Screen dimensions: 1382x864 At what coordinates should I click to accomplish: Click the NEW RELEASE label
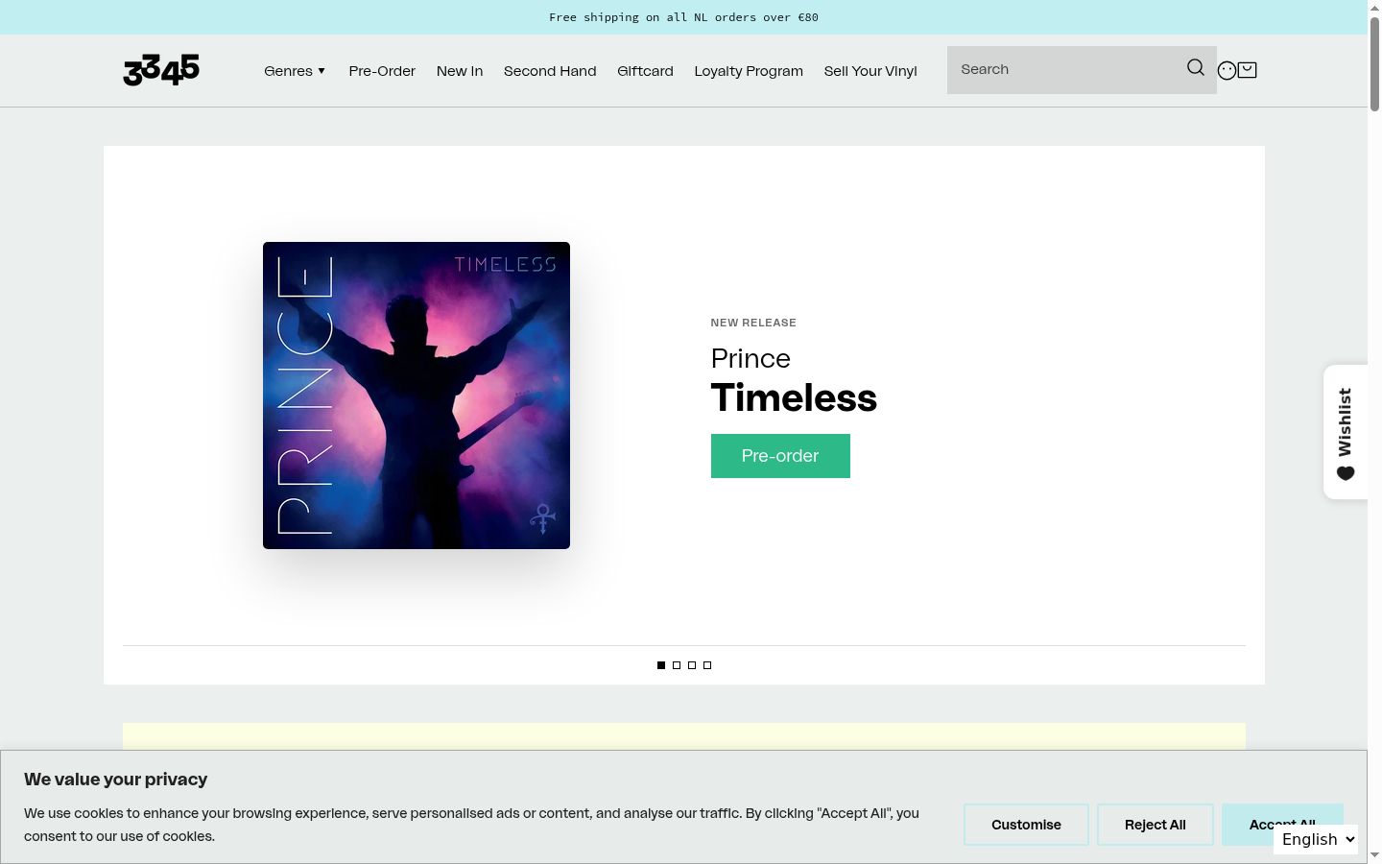(x=753, y=323)
